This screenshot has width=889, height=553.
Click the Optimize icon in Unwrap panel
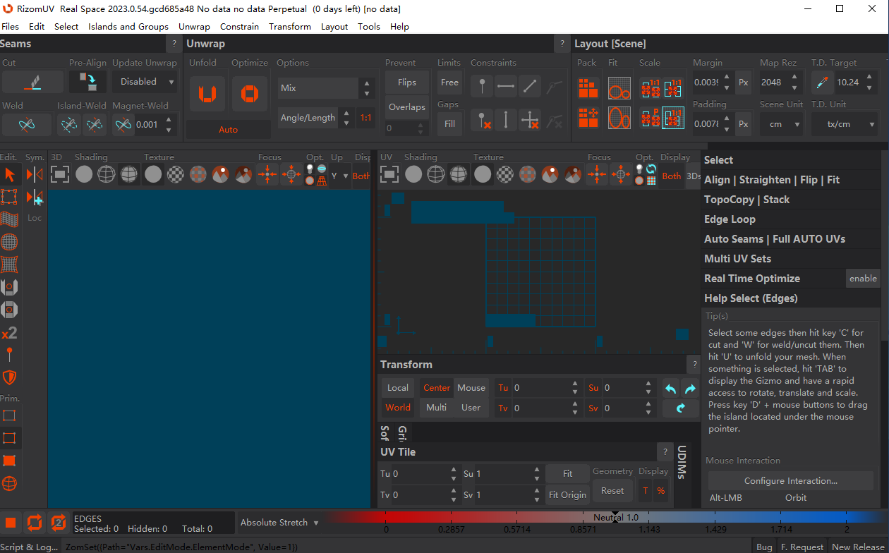pos(249,94)
